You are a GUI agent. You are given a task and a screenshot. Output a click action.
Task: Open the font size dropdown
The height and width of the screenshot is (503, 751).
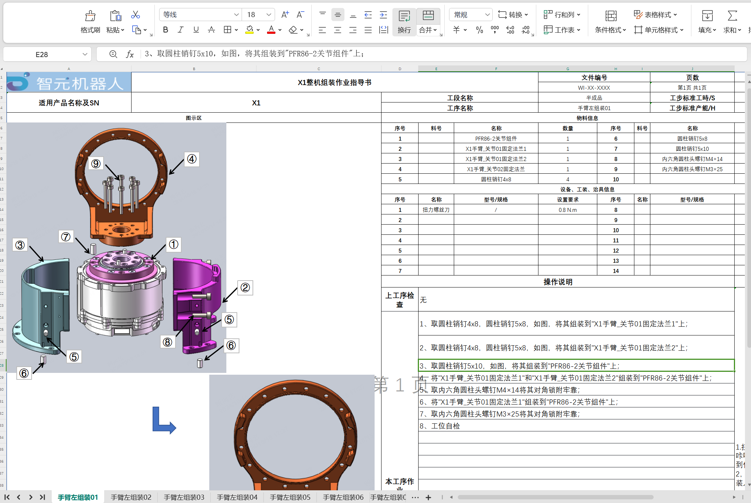click(269, 15)
